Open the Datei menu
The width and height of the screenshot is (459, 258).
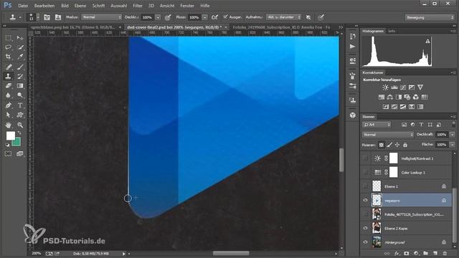tap(23, 6)
